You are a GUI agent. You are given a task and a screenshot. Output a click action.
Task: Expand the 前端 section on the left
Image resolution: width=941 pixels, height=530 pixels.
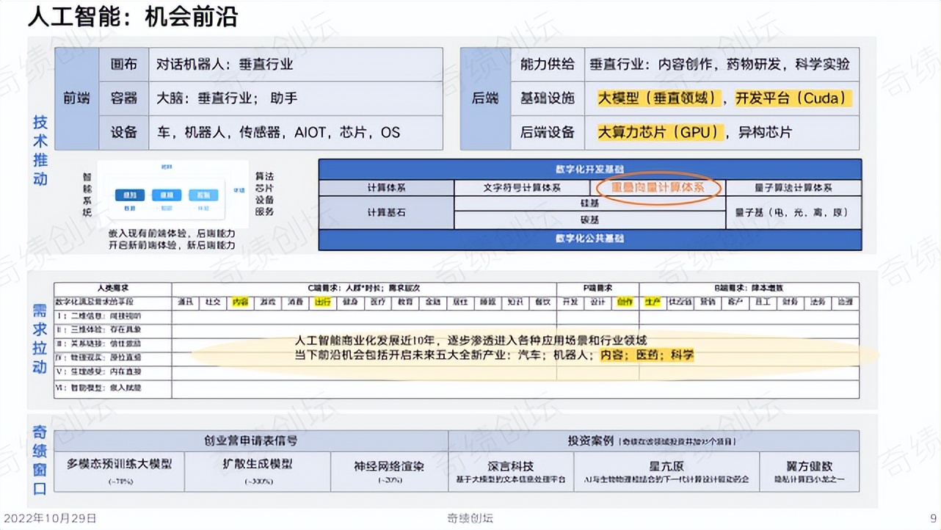76,98
